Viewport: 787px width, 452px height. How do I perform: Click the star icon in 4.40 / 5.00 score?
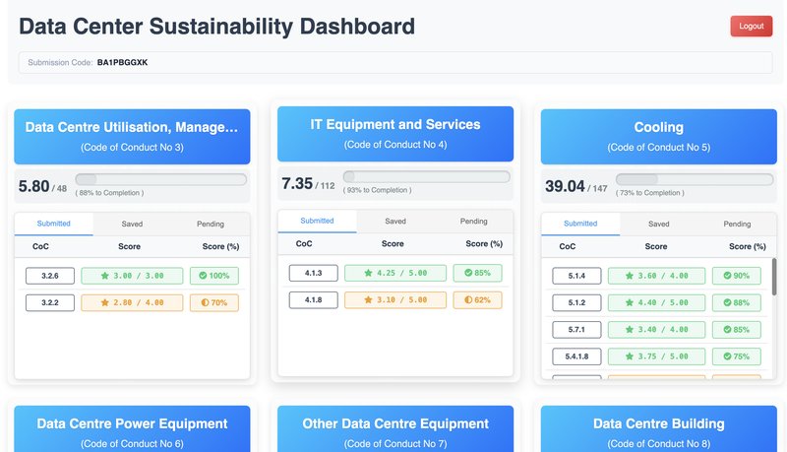(x=630, y=303)
